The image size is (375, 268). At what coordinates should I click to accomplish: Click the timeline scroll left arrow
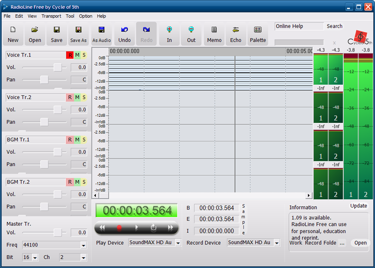point(95,196)
